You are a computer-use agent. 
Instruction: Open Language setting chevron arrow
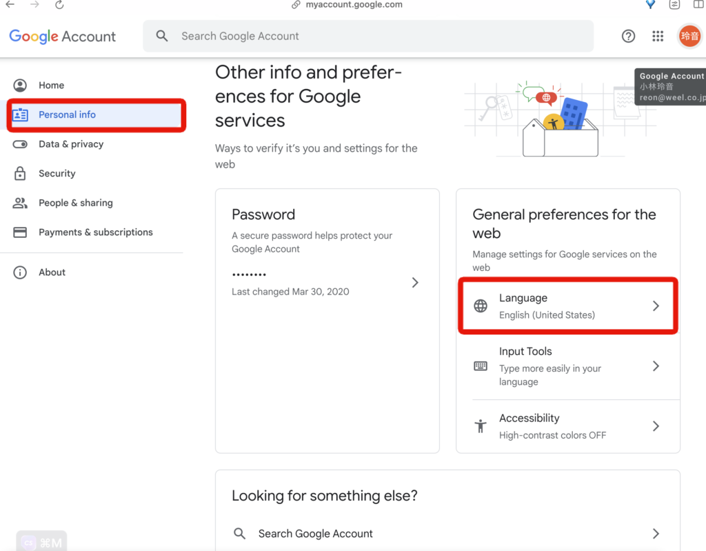[656, 306]
